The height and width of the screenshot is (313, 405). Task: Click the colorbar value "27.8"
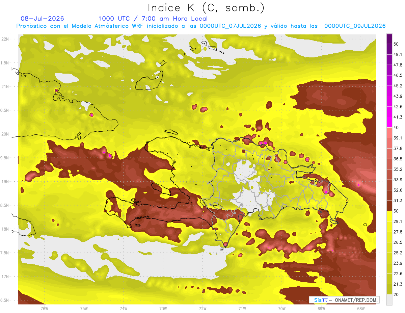click(398, 232)
